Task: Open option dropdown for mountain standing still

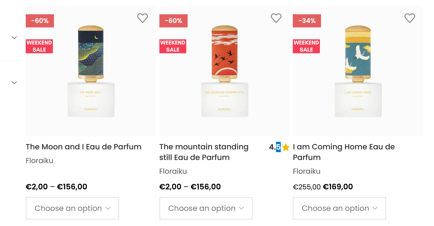Action: point(206,208)
